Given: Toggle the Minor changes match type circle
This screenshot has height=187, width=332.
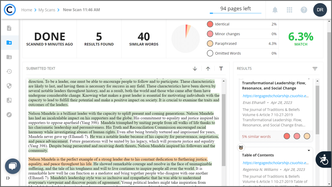Looking at the screenshot, I should [x=210, y=34].
